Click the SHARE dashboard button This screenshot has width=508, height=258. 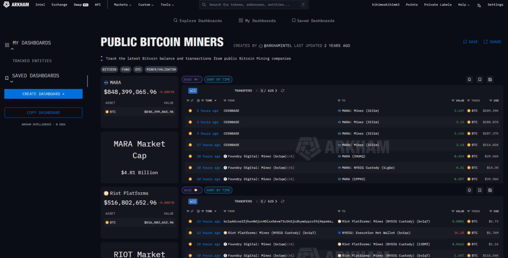(492, 42)
